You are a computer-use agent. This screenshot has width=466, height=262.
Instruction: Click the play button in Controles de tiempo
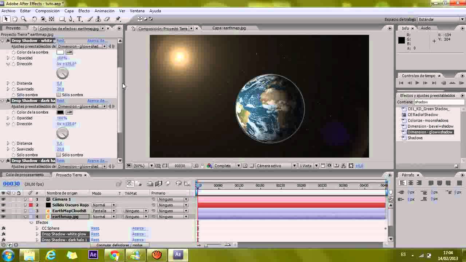(417, 83)
